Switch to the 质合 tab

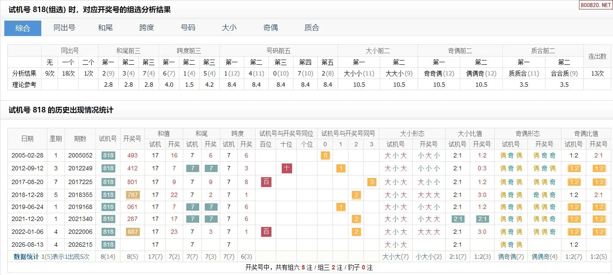coord(311,28)
